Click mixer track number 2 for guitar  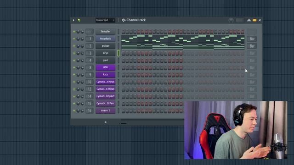90,46
